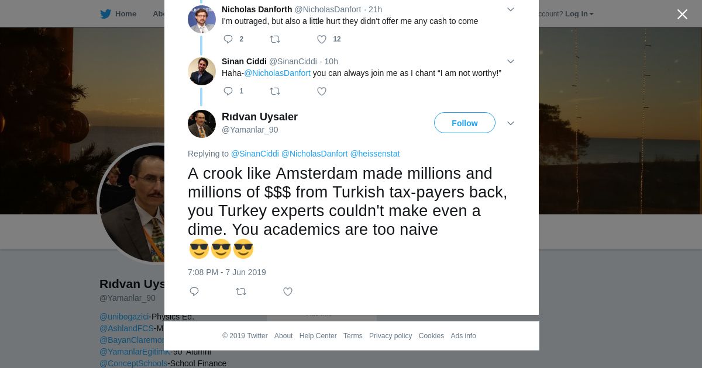Click the @heissenstat mention link
This screenshot has width=702, height=368.
(374, 154)
